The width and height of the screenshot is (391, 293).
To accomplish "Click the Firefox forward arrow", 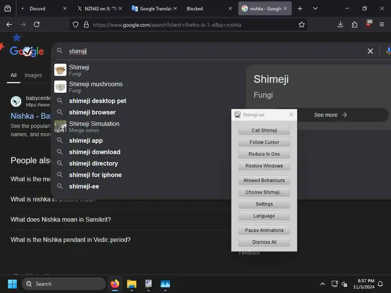I will point(23,24).
